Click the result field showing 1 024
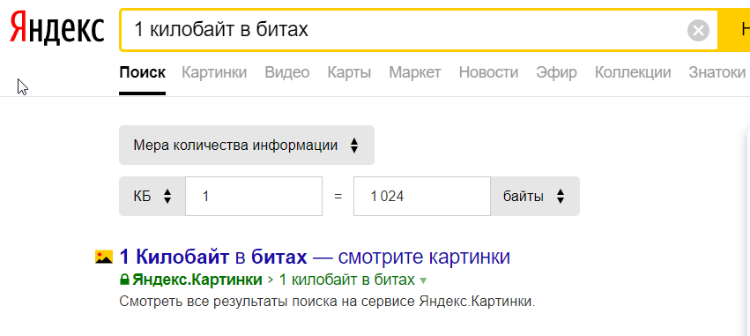This screenshot has height=336, width=750. tap(422, 197)
